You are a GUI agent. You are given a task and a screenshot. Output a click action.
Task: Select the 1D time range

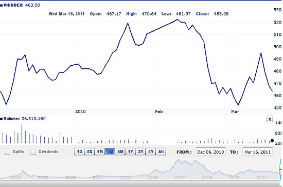[79, 152]
